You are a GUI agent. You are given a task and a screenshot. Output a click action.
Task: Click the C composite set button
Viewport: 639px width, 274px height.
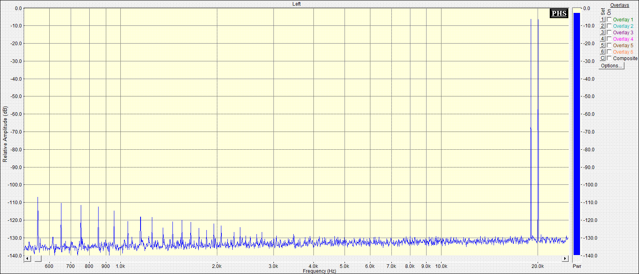point(602,58)
